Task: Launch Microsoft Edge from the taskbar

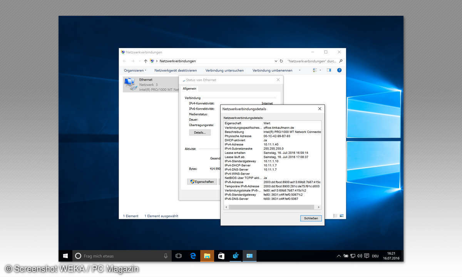Action: (193, 256)
